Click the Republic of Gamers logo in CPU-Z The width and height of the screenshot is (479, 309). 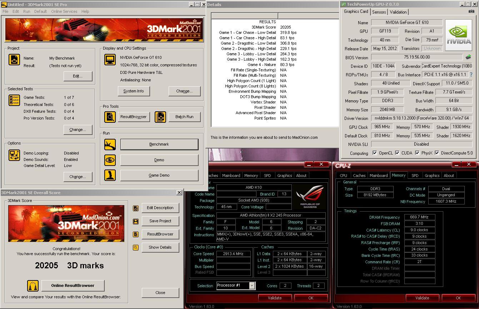(x=310, y=197)
